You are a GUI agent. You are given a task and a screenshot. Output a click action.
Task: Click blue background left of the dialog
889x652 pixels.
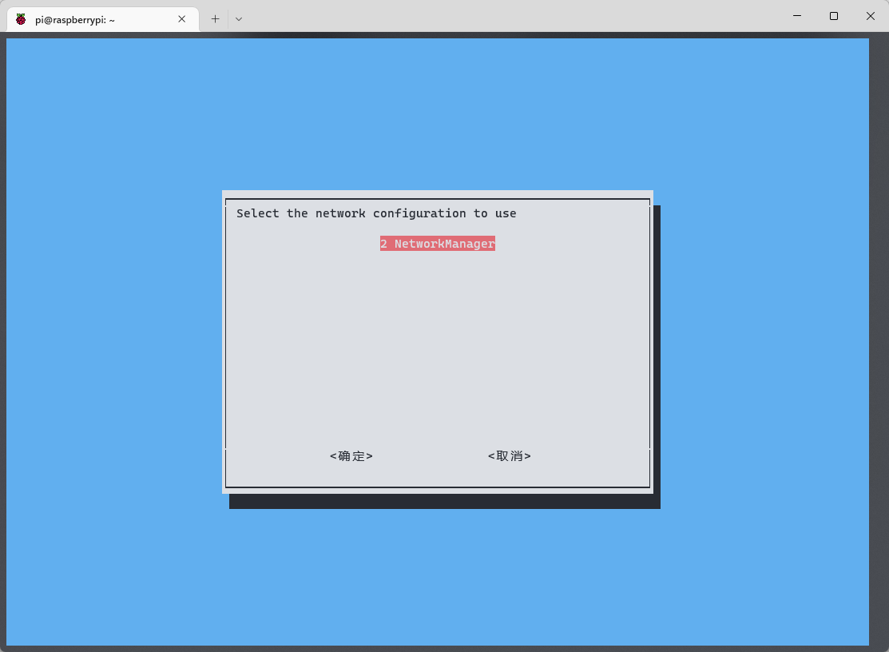click(112, 344)
